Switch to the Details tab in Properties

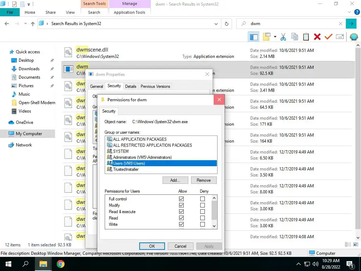(x=130, y=86)
